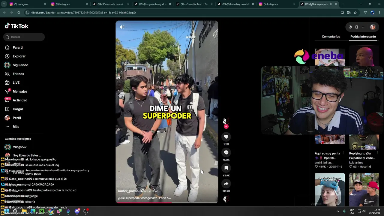Open options for Replying to Palpatine video
Screen dimensions: 384x216
pyautogui.click(x=378, y=153)
